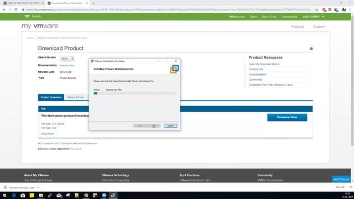The image size is (354, 199).
Task: Click the browser back arrow
Action: pyautogui.click(x=4, y=10)
